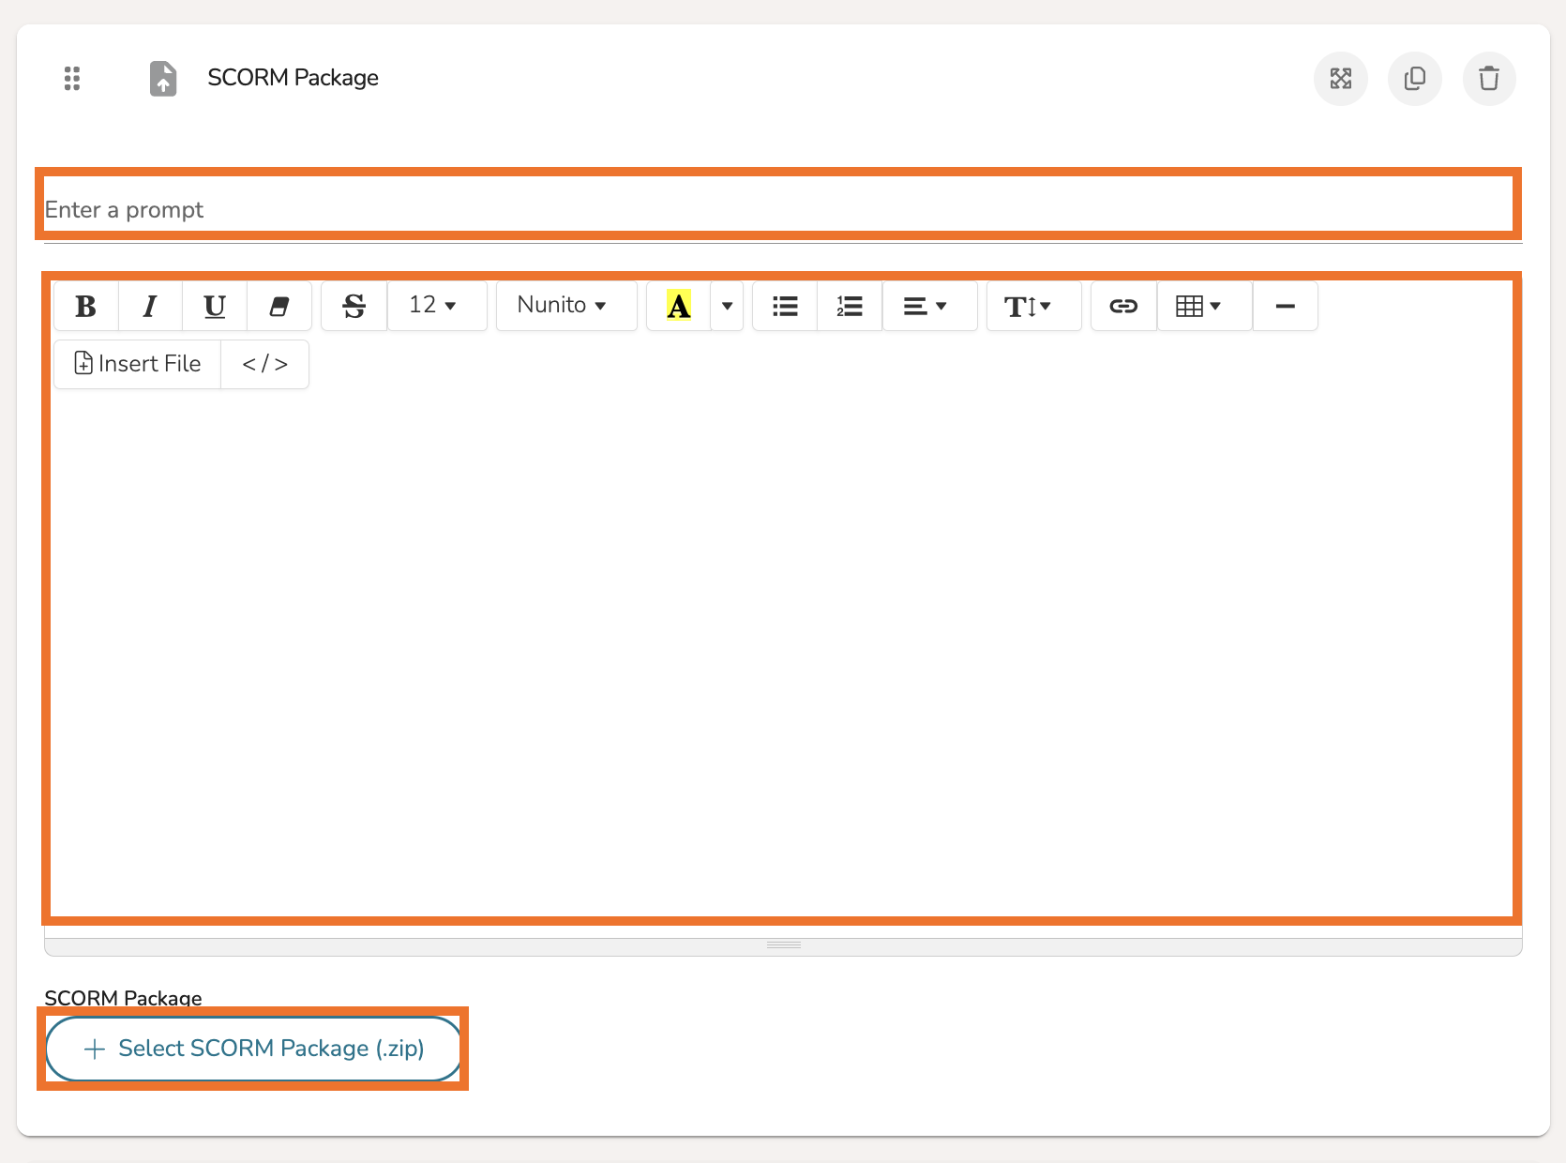Duplicate the SCORM Package block
This screenshot has width=1566, height=1163.
point(1414,79)
